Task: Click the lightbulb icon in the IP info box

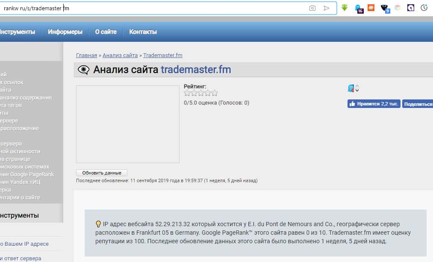Action: tap(98, 224)
